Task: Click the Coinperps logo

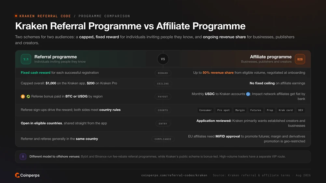Action: click(27, 175)
